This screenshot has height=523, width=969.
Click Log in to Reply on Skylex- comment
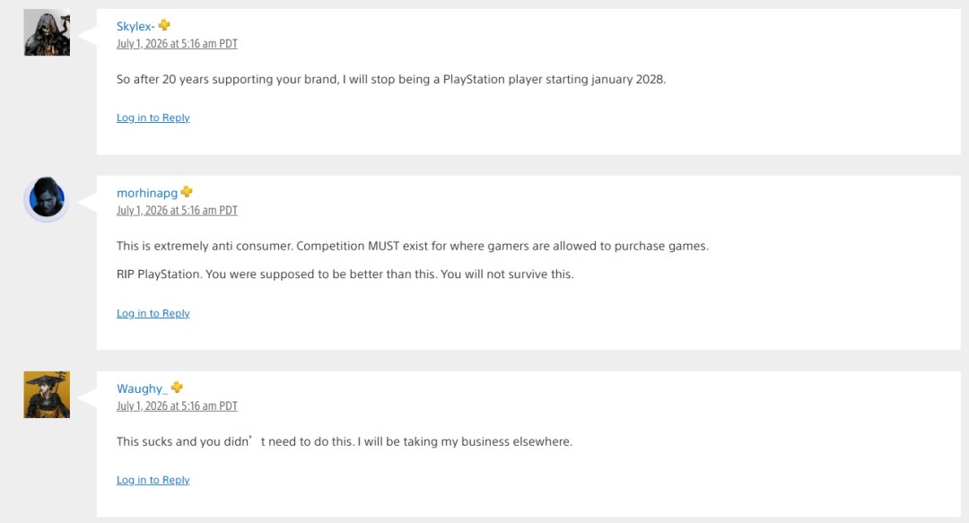(x=153, y=118)
